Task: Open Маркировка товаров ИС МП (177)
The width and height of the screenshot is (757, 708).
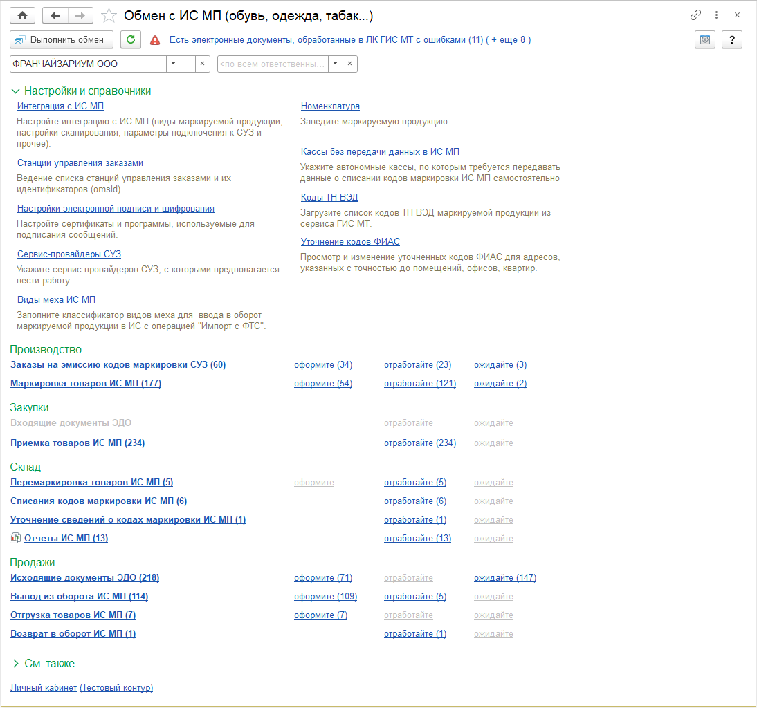Action: tap(86, 384)
